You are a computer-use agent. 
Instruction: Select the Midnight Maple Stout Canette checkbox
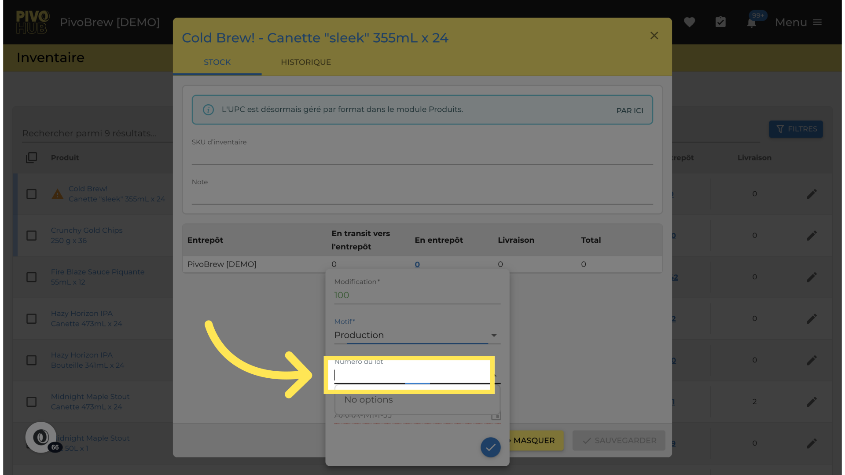click(x=32, y=402)
